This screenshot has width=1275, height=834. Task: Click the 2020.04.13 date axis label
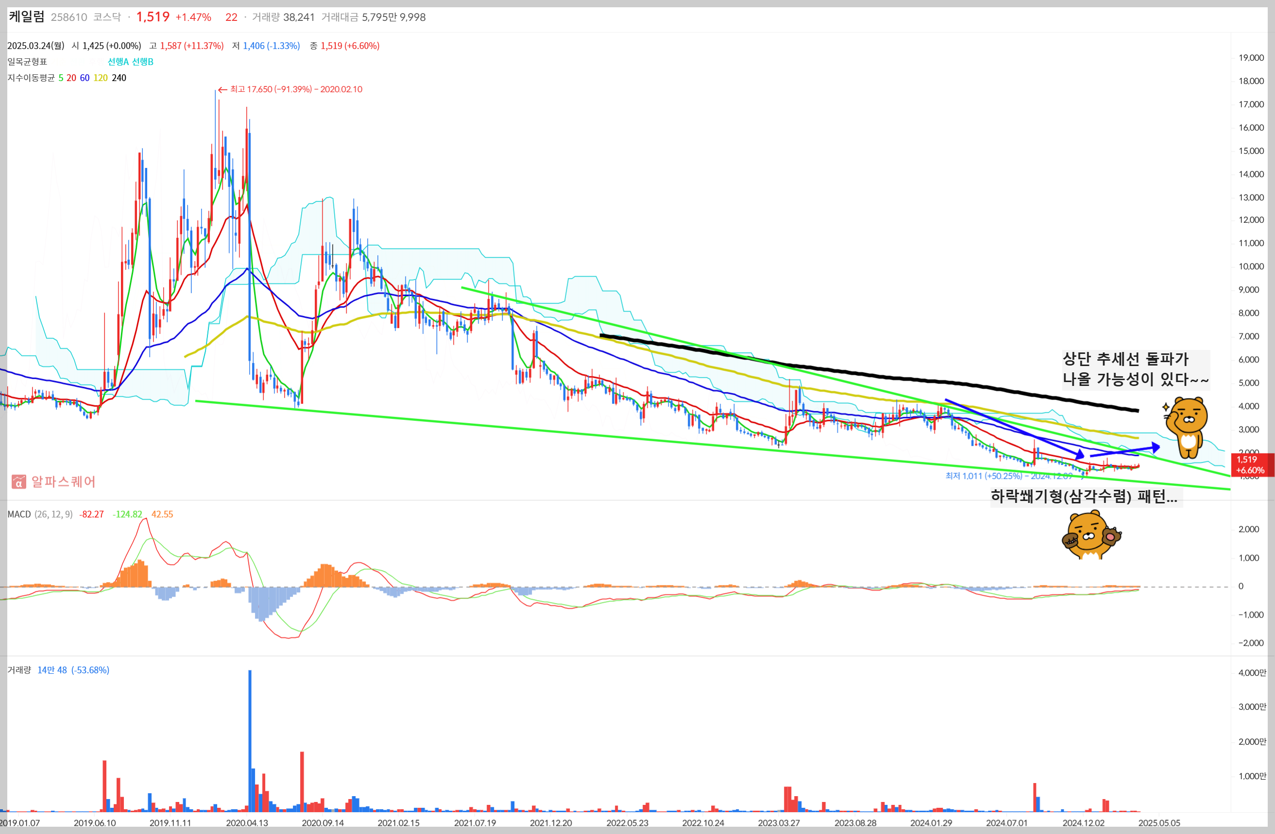[247, 823]
